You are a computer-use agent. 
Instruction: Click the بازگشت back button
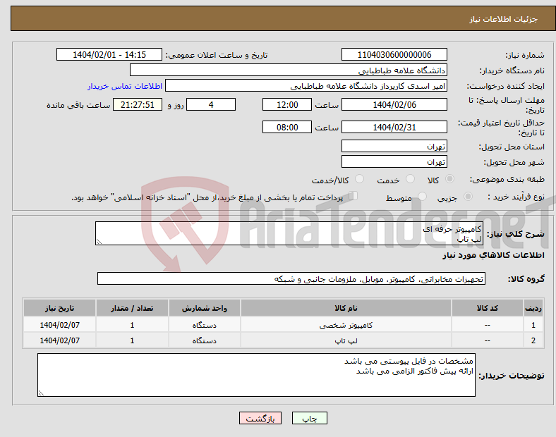260,418
